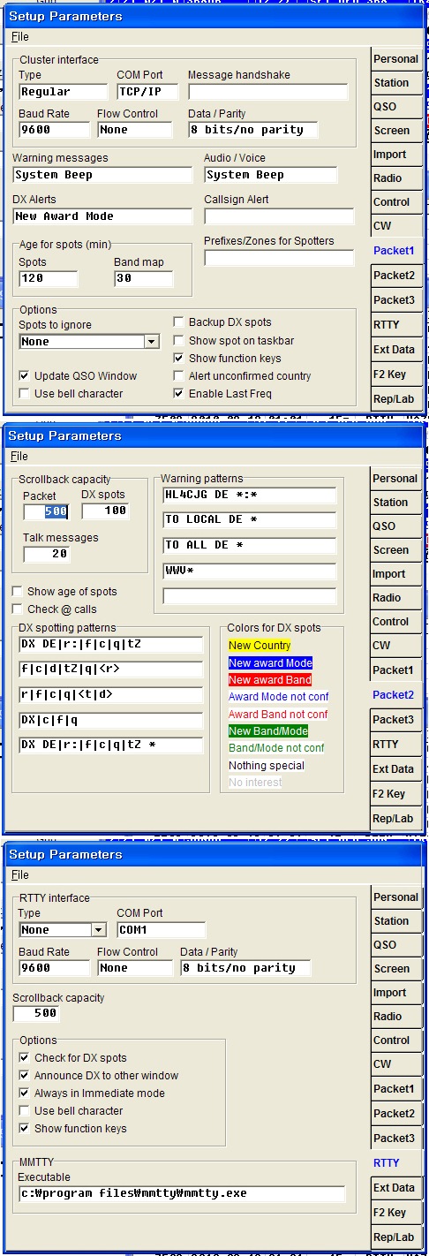Click Packet scrollback field showing 500
This screenshot has width=429, height=1256.
click(47, 511)
